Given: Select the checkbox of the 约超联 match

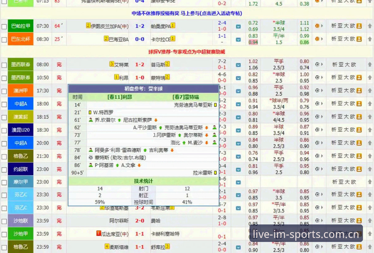Looking at the screenshot, I should coord(4,169).
